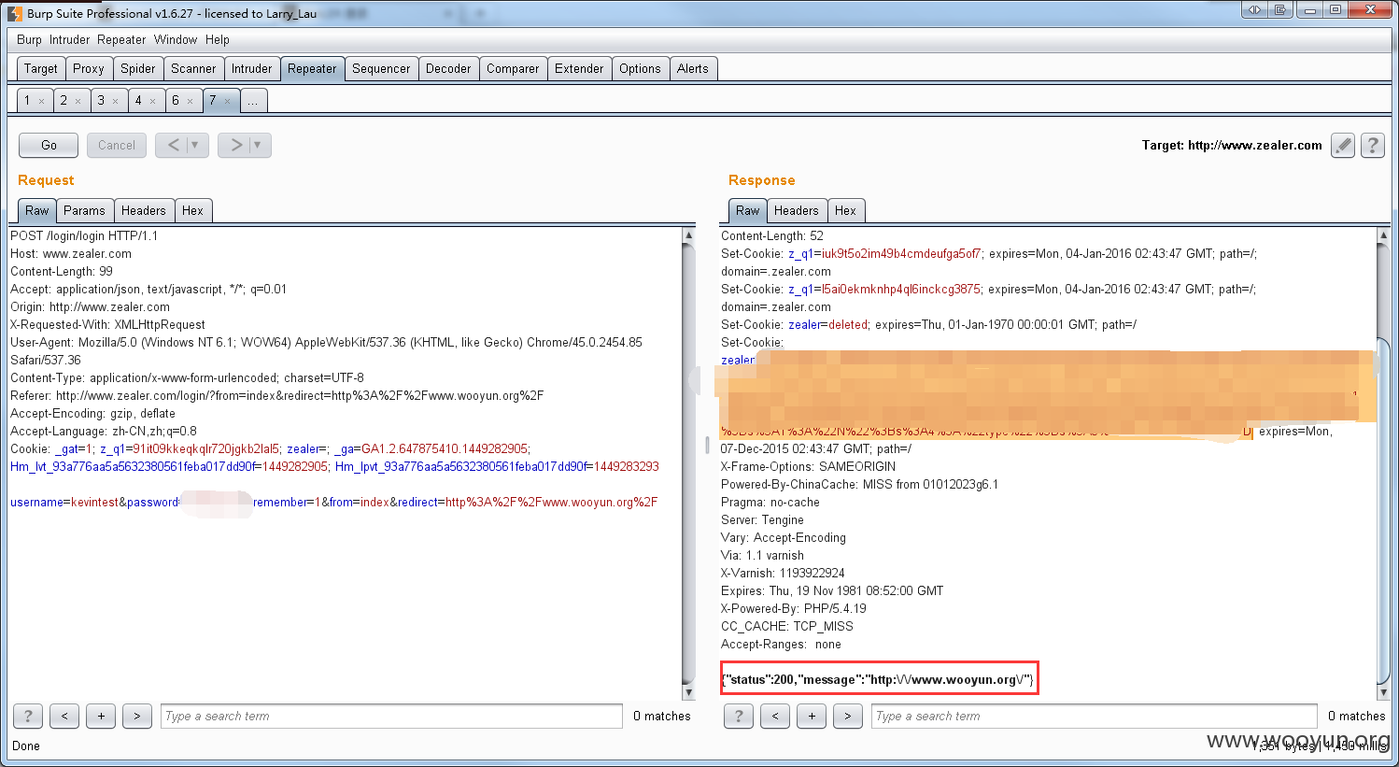The height and width of the screenshot is (767, 1399).
Task: Close Repeater tab 6 using its x
Action: (x=190, y=101)
